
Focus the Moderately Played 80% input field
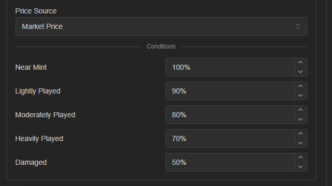tap(230, 115)
